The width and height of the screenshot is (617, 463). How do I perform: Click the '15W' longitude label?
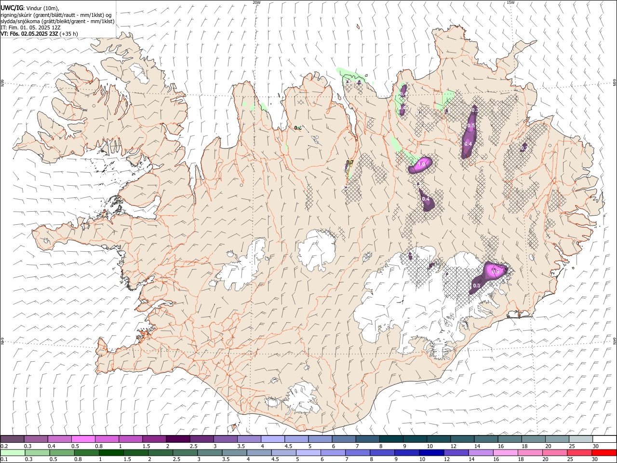pos(510,2)
